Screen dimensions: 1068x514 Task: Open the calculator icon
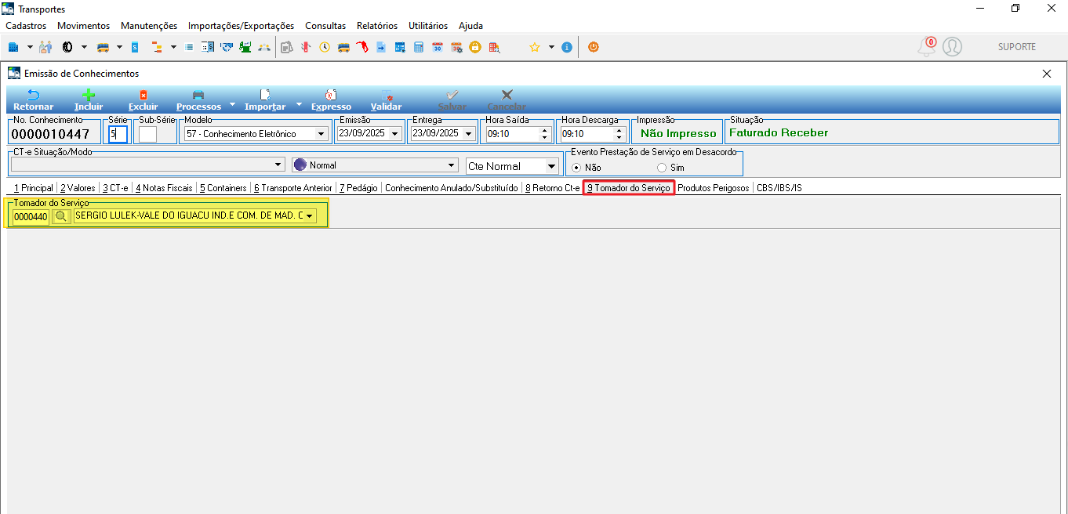[x=419, y=47]
